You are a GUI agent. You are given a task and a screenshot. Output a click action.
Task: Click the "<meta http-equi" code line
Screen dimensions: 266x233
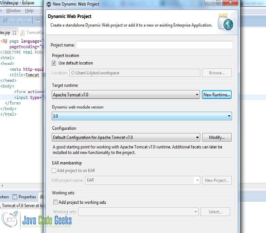coord(26,69)
